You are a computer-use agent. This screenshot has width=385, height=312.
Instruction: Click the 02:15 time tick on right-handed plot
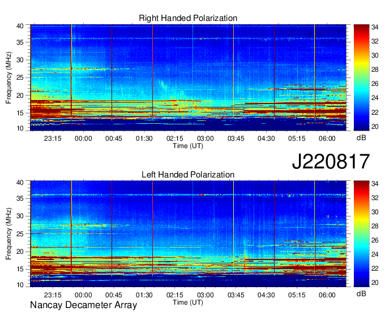[174, 138]
